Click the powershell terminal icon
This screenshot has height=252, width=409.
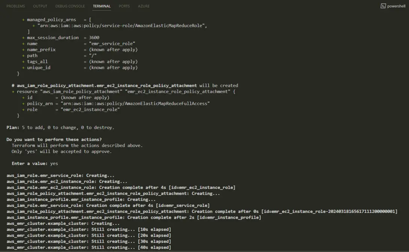tap(383, 6)
